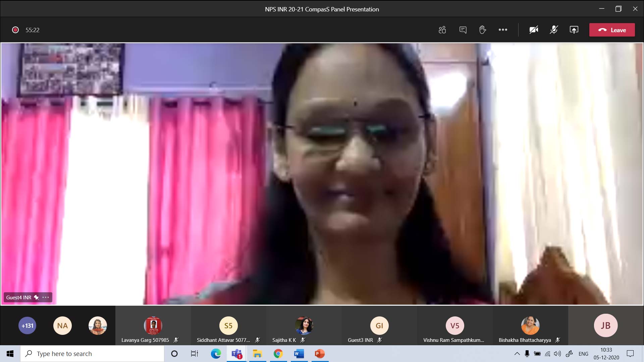Click the Guest4 INR name label

(18, 297)
